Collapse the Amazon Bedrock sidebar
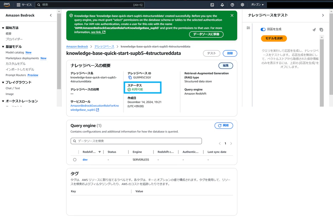Image resolution: width=333 pixels, height=220 pixels. click(x=51, y=15)
